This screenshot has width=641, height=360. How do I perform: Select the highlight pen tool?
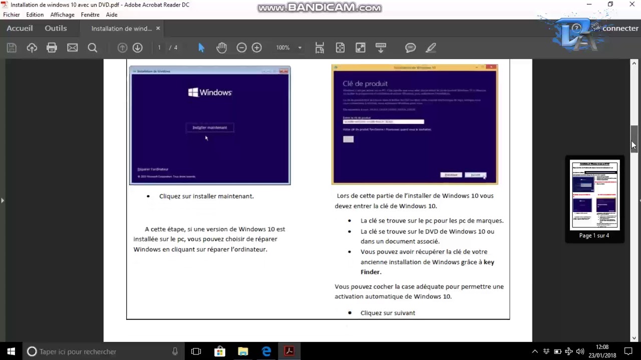click(x=431, y=47)
